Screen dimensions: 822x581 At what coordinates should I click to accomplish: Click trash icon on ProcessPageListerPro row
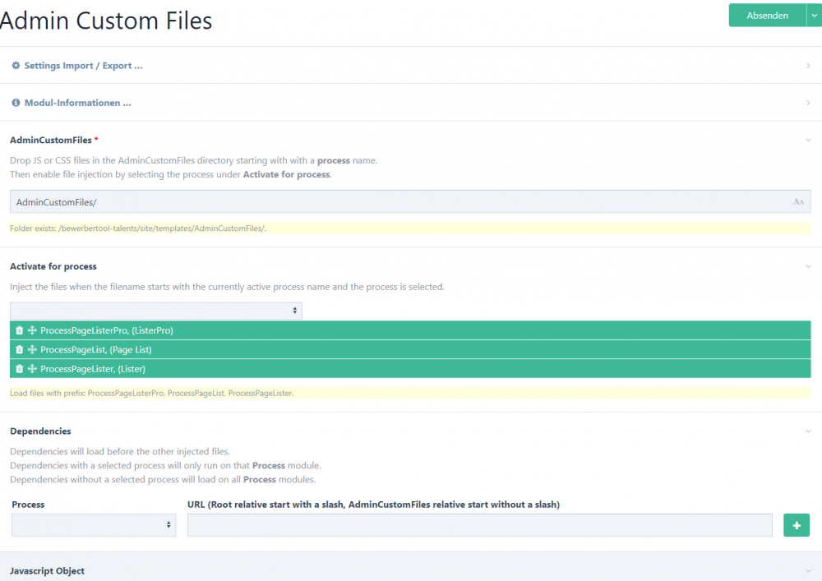19,330
